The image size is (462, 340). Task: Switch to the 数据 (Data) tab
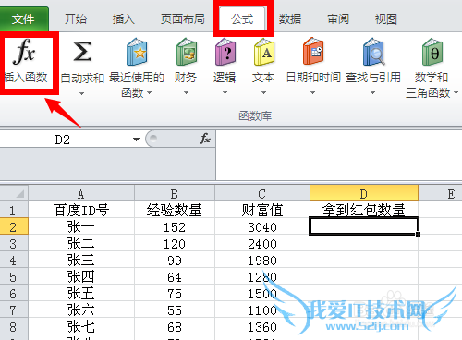pos(290,19)
